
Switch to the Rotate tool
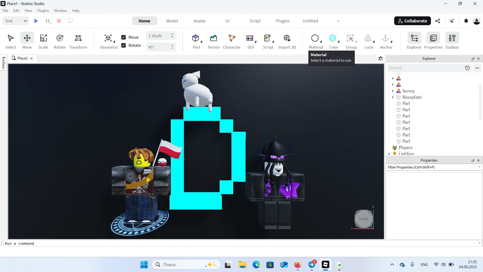coord(60,42)
